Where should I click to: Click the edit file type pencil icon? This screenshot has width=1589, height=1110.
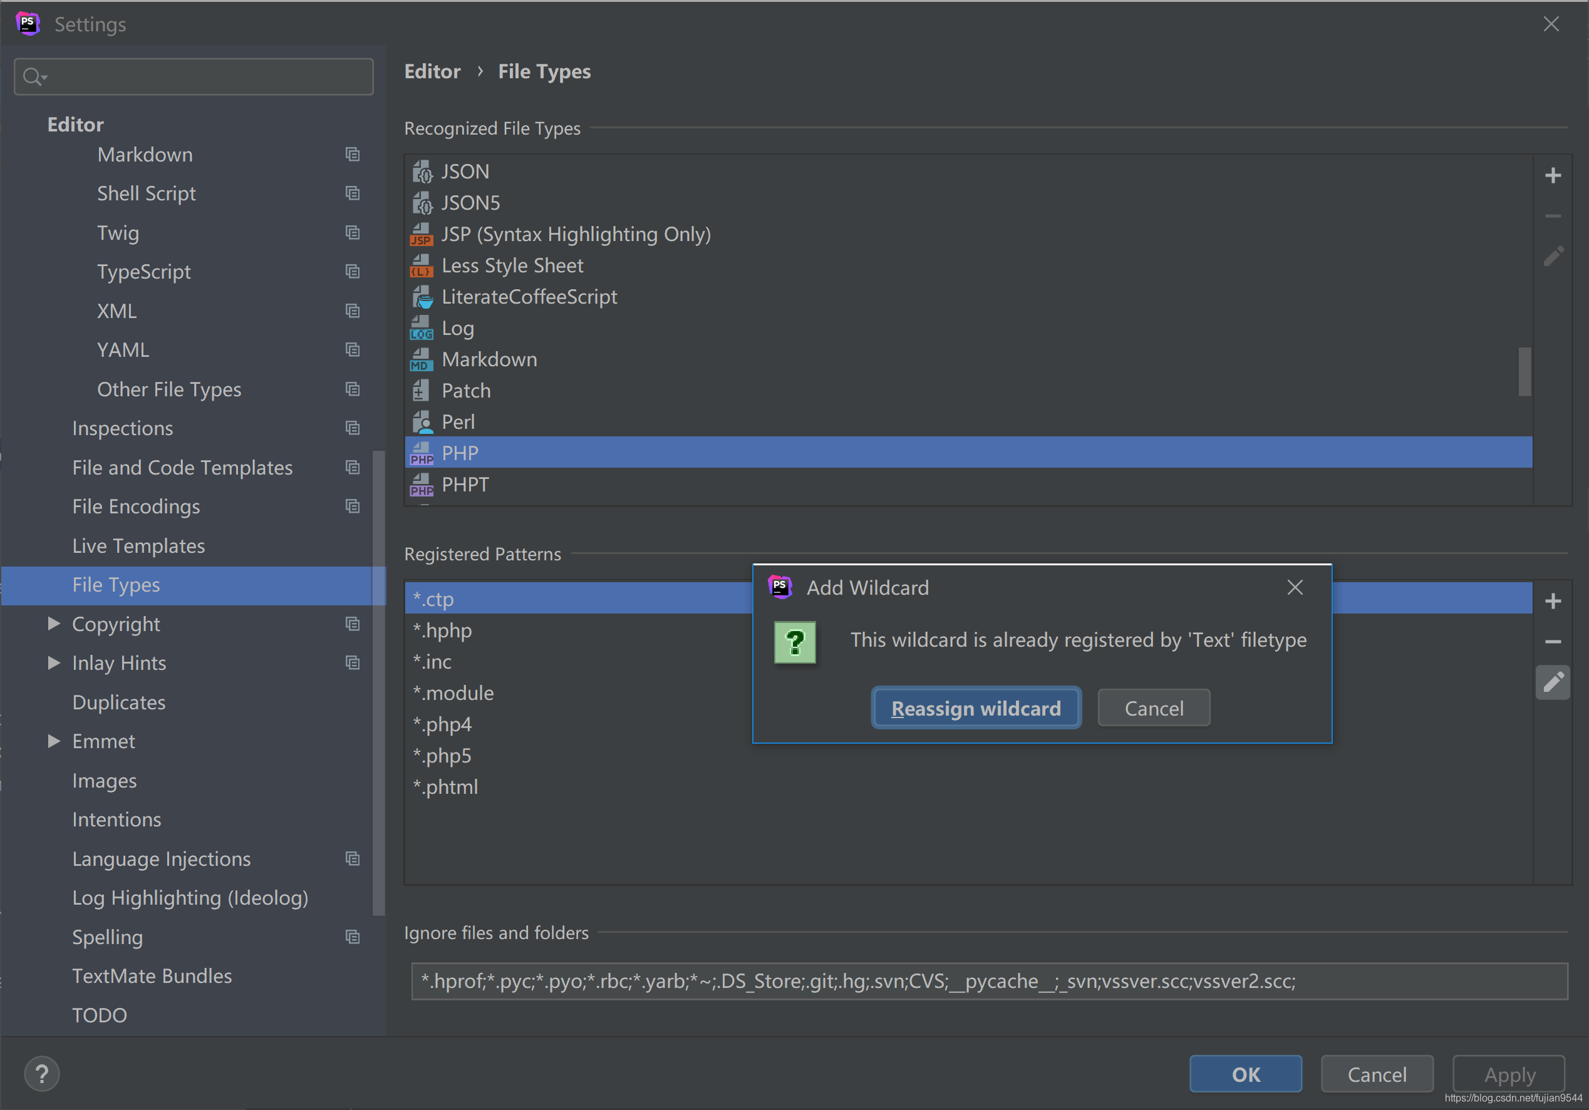1552,257
